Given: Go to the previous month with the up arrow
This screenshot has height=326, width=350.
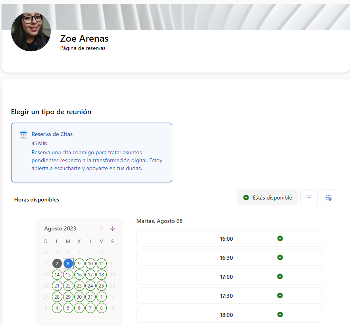Looking at the screenshot, I should pos(101,228).
